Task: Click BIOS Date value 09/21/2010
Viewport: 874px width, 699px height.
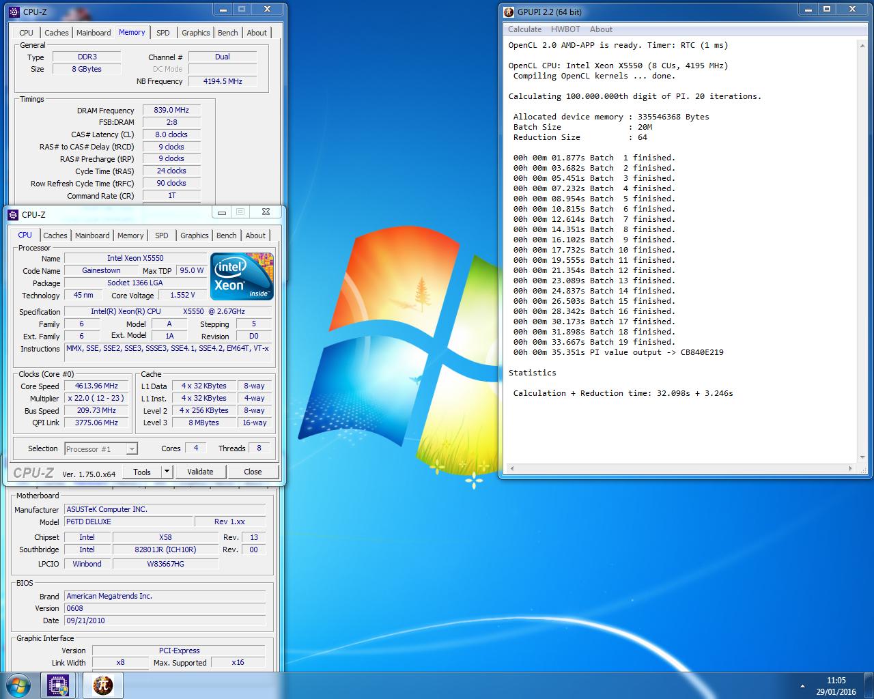Action: pyautogui.click(x=165, y=620)
